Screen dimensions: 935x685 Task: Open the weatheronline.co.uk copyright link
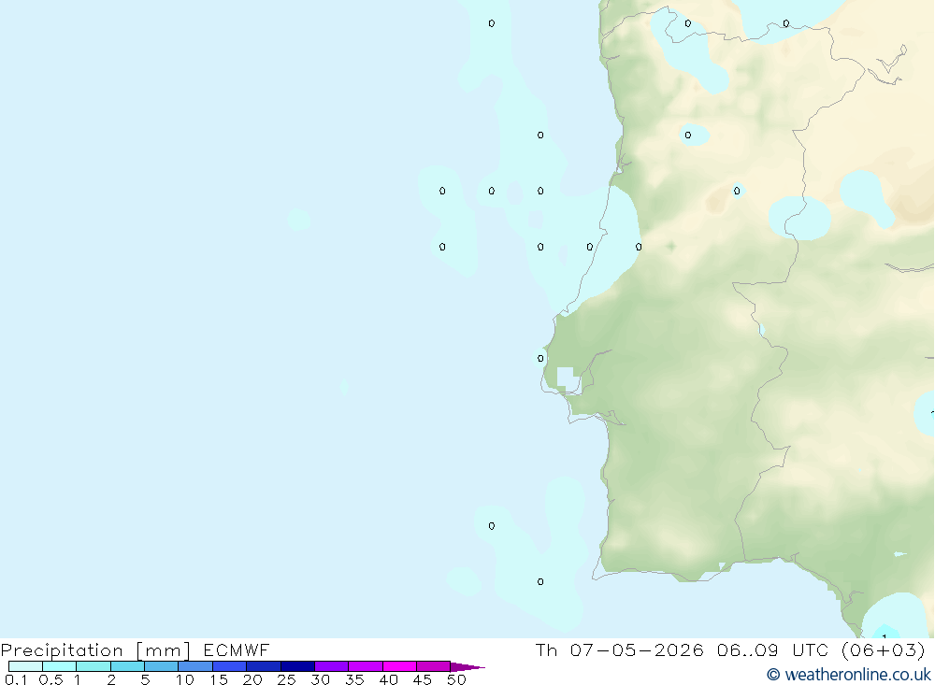pyautogui.click(x=849, y=675)
